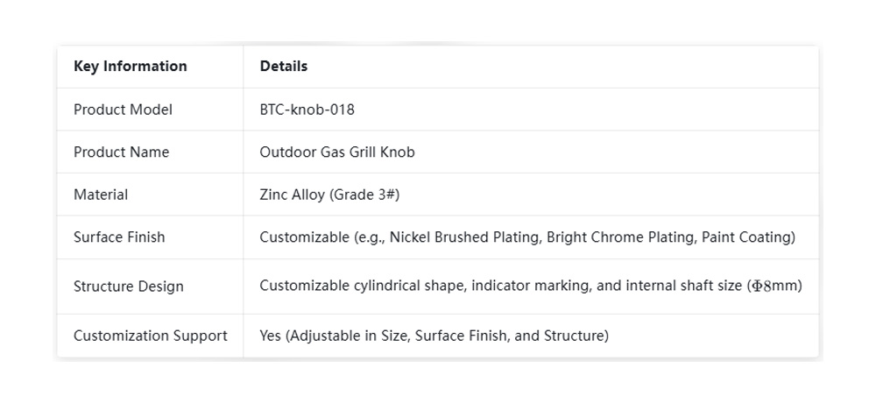Click the Outdoor Gas Grill Knob text
The width and height of the screenshot is (876, 403).
[x=337, y=152]
